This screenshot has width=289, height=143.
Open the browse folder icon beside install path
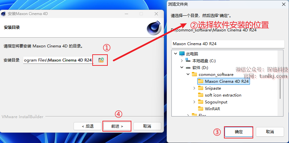coord(101,60)
